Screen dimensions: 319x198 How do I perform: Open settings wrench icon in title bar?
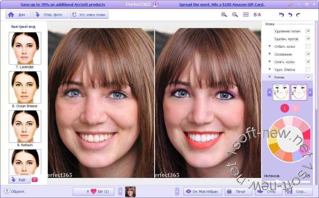(x=290, y=5)
